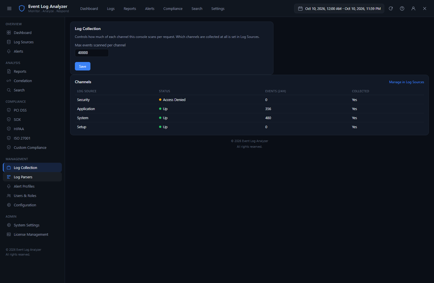Click the EVENTS (24H) column header

click(275, 91)
